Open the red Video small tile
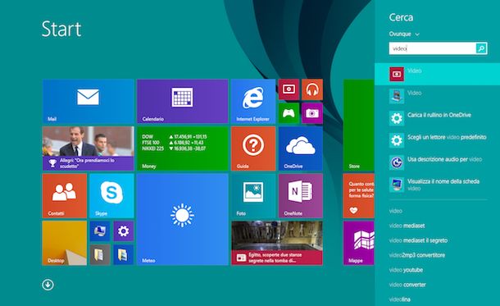 pos(289,89)
